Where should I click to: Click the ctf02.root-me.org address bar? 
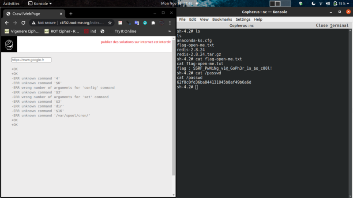82,23
